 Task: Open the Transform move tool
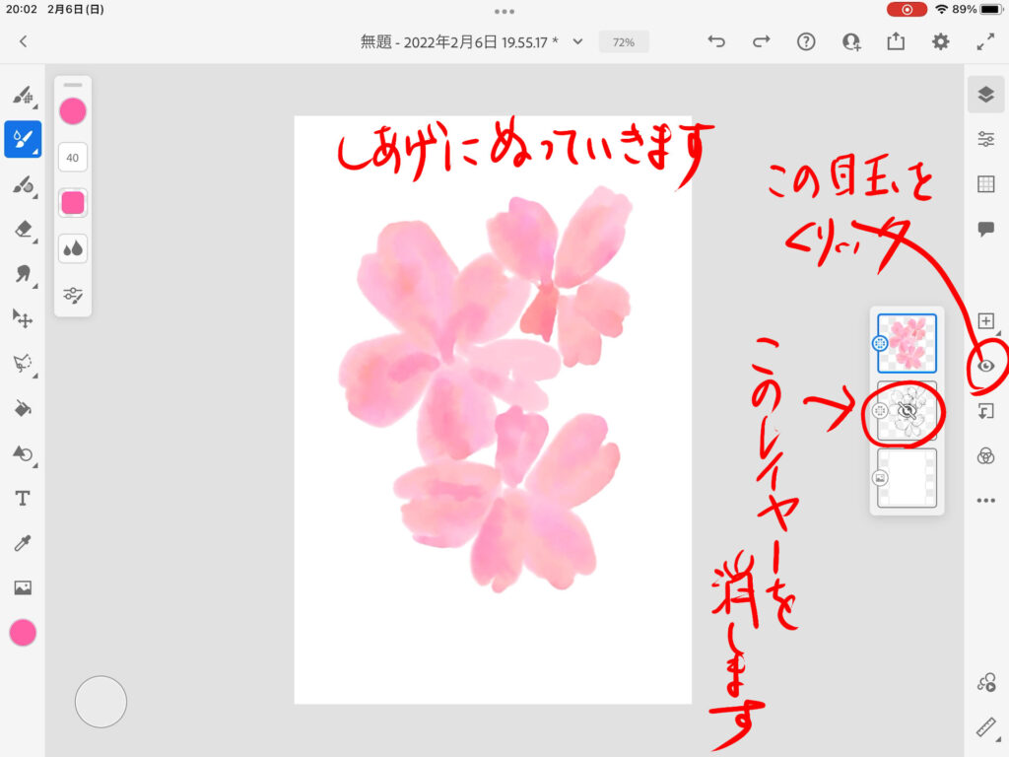22,318
